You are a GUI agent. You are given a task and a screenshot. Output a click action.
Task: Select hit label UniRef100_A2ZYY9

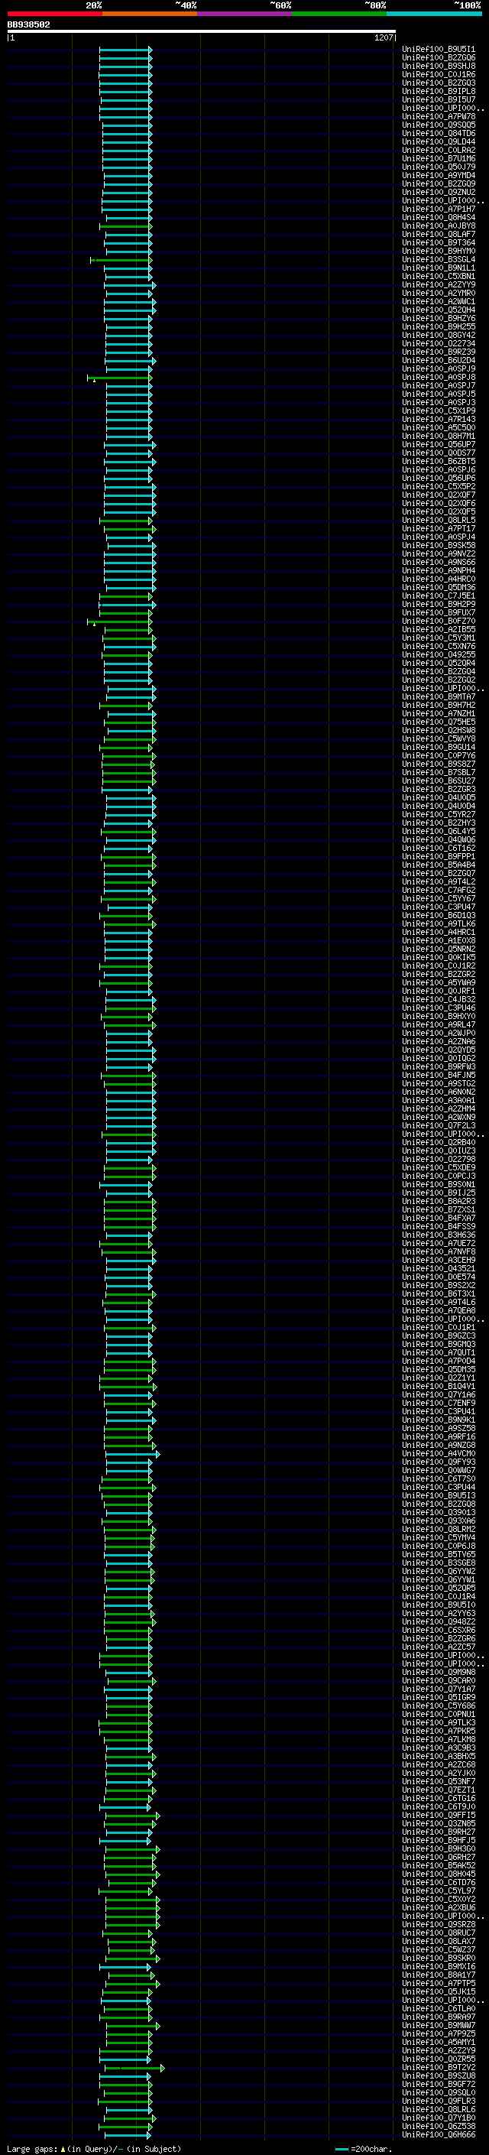point(439,284)
